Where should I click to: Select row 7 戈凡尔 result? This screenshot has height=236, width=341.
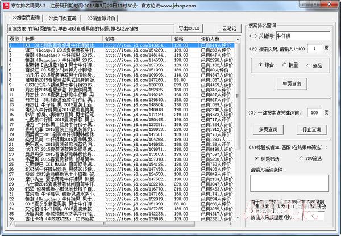[122, 75]
